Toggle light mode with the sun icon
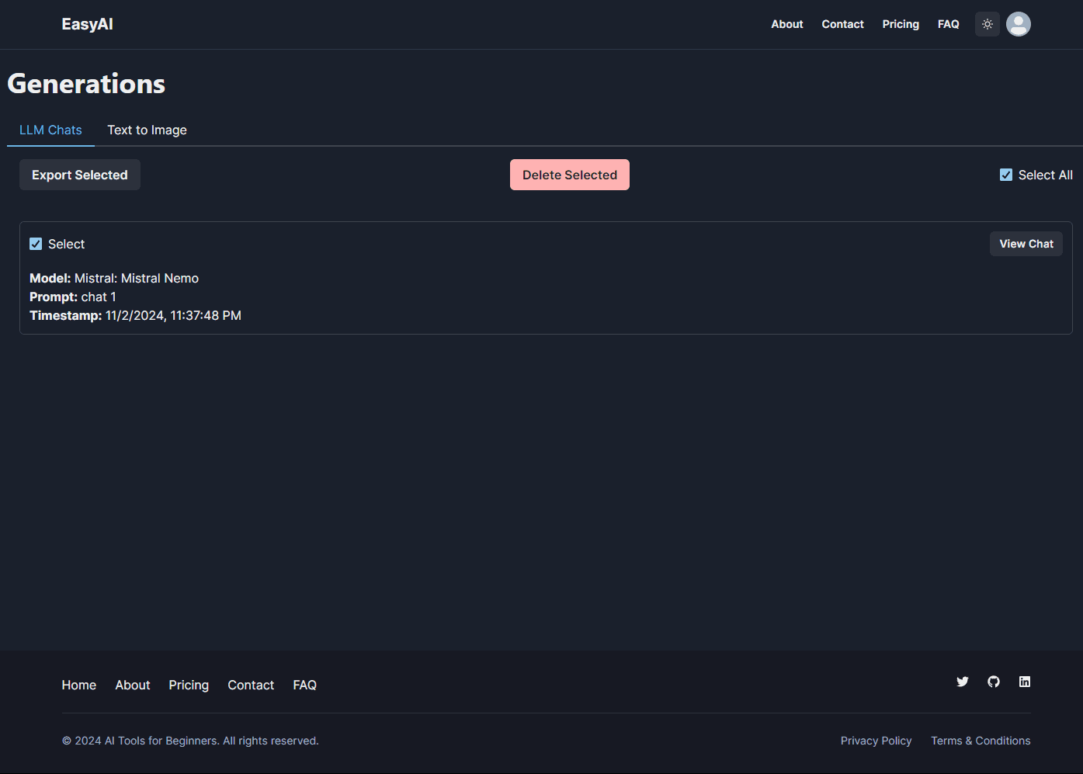The image size is (1083, 774). pyautogui.click(x=987, y=24)
